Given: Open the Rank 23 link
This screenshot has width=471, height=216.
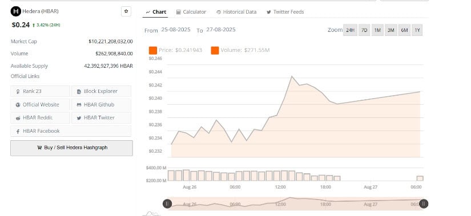Looking at the screenshot, I should (41, 91).
